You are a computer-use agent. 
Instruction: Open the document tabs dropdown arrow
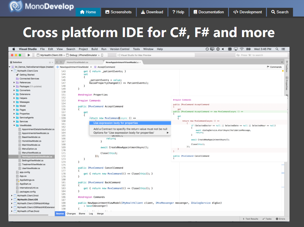coord(282,62)
